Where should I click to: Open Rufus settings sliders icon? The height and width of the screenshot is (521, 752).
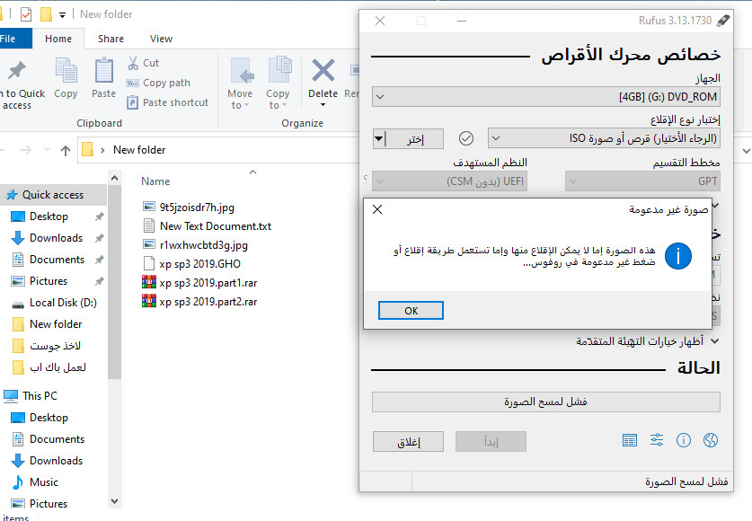(x=657, y=440)
